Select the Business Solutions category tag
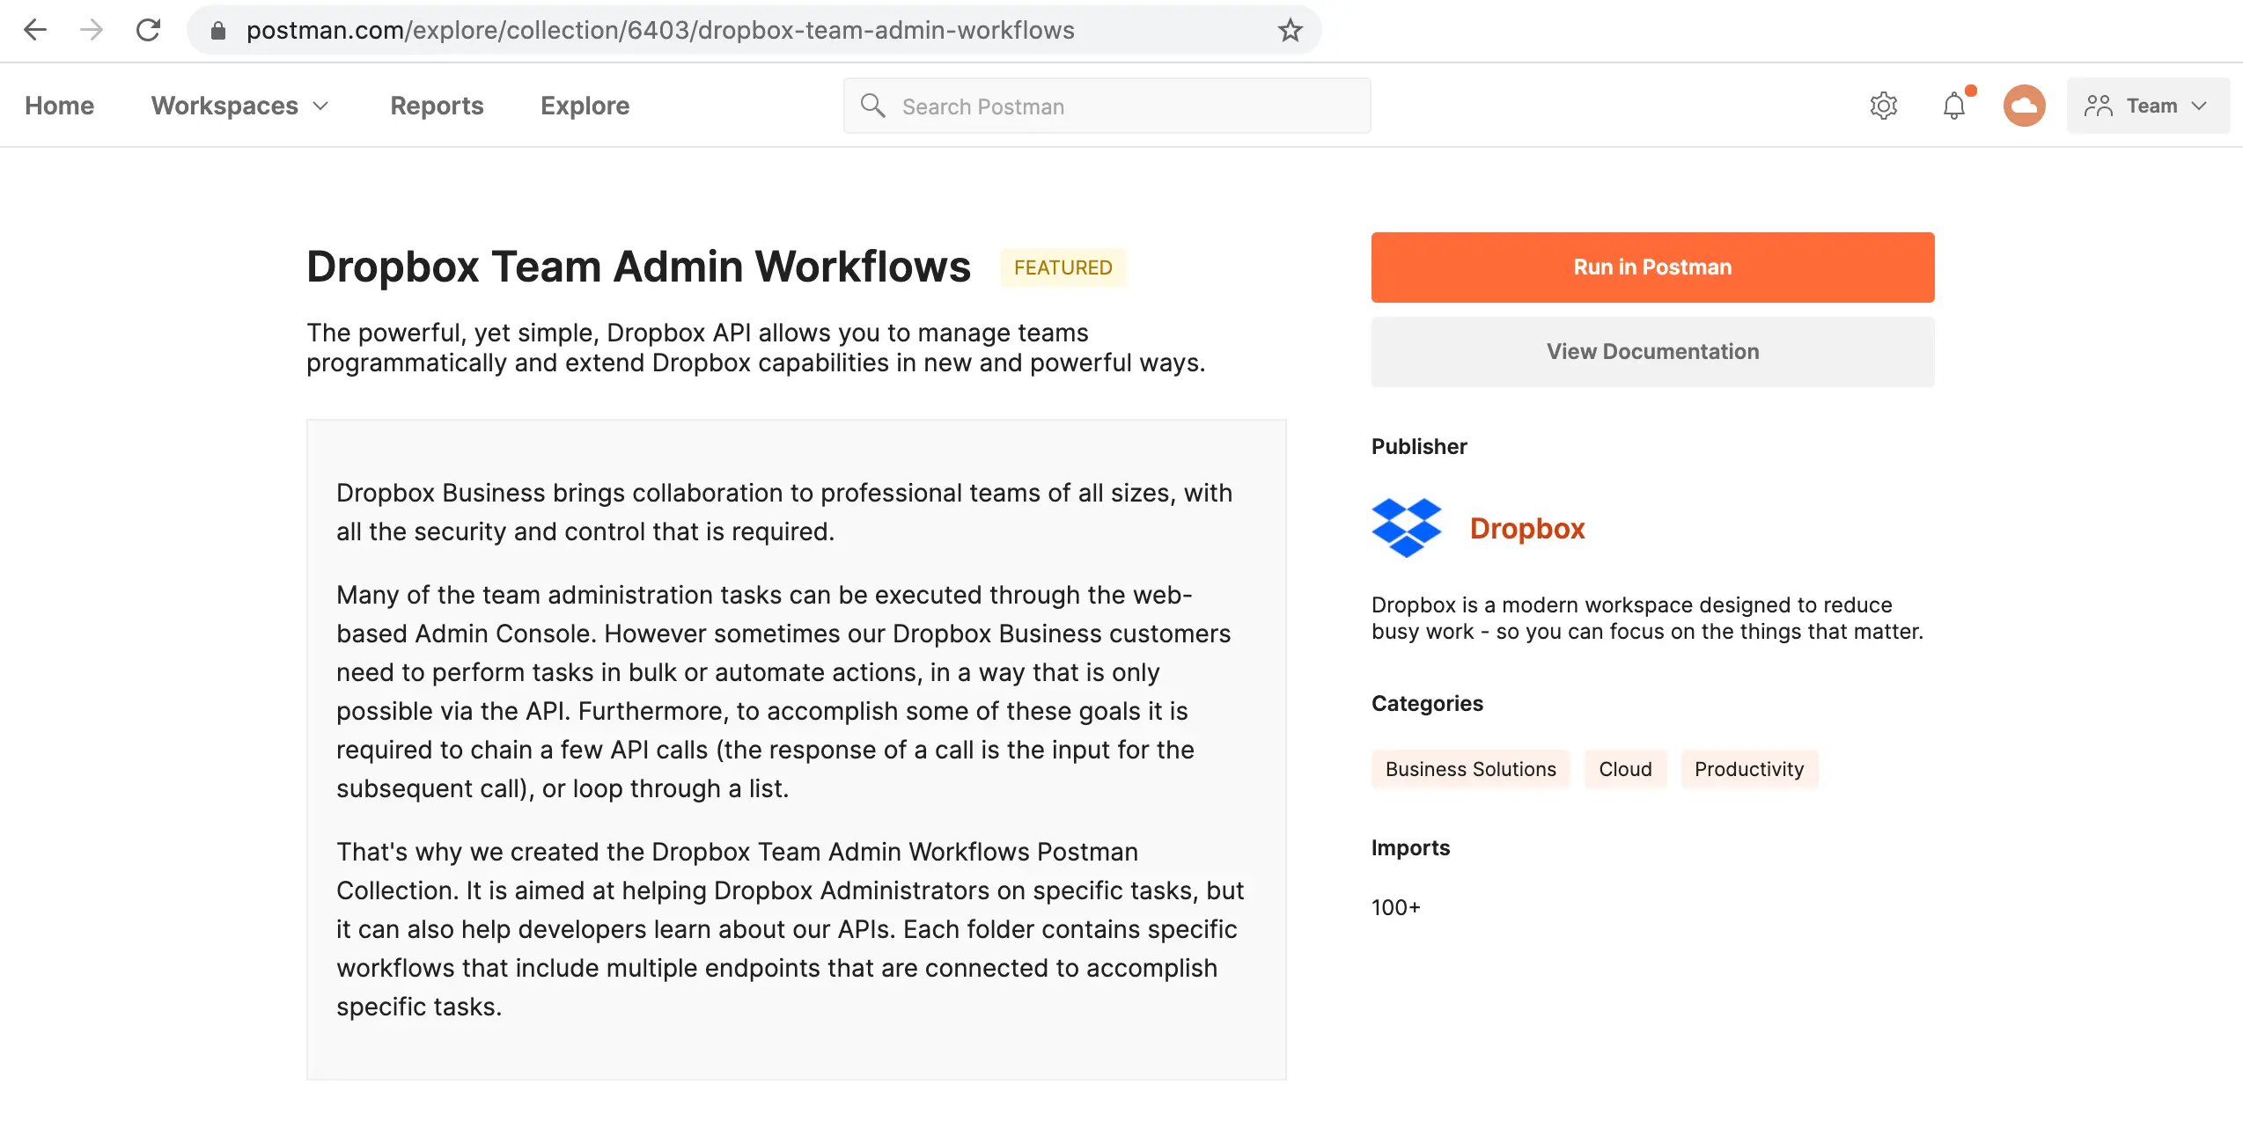2243x1121 pixels. coord(1470,769)
